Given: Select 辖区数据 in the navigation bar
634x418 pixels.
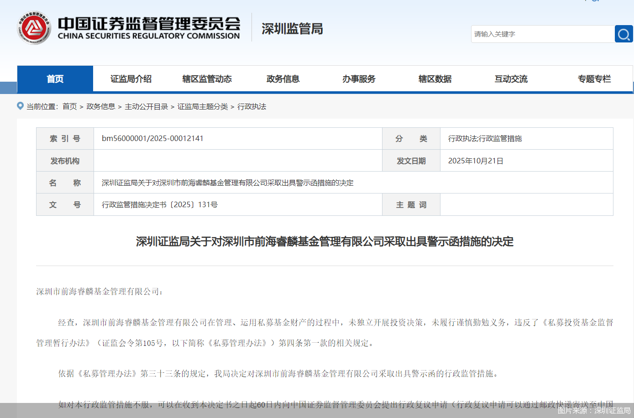Looking at the screenshot, I should [435, 79].
